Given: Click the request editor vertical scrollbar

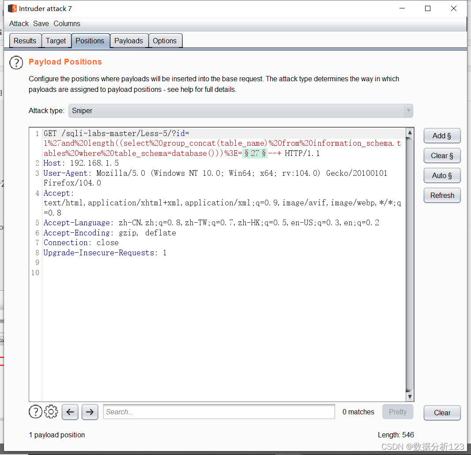Looking at the screenshot, I should [410, 265].
